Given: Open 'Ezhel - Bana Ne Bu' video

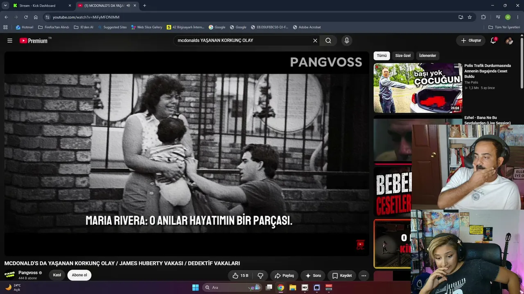Looking at the screenshot, I should [x=487, y=120].
